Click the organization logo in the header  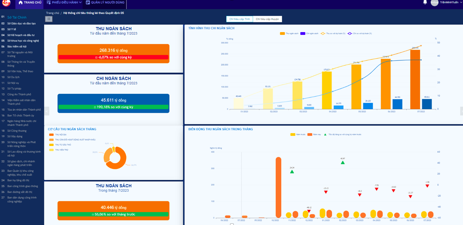pos(6,3)
